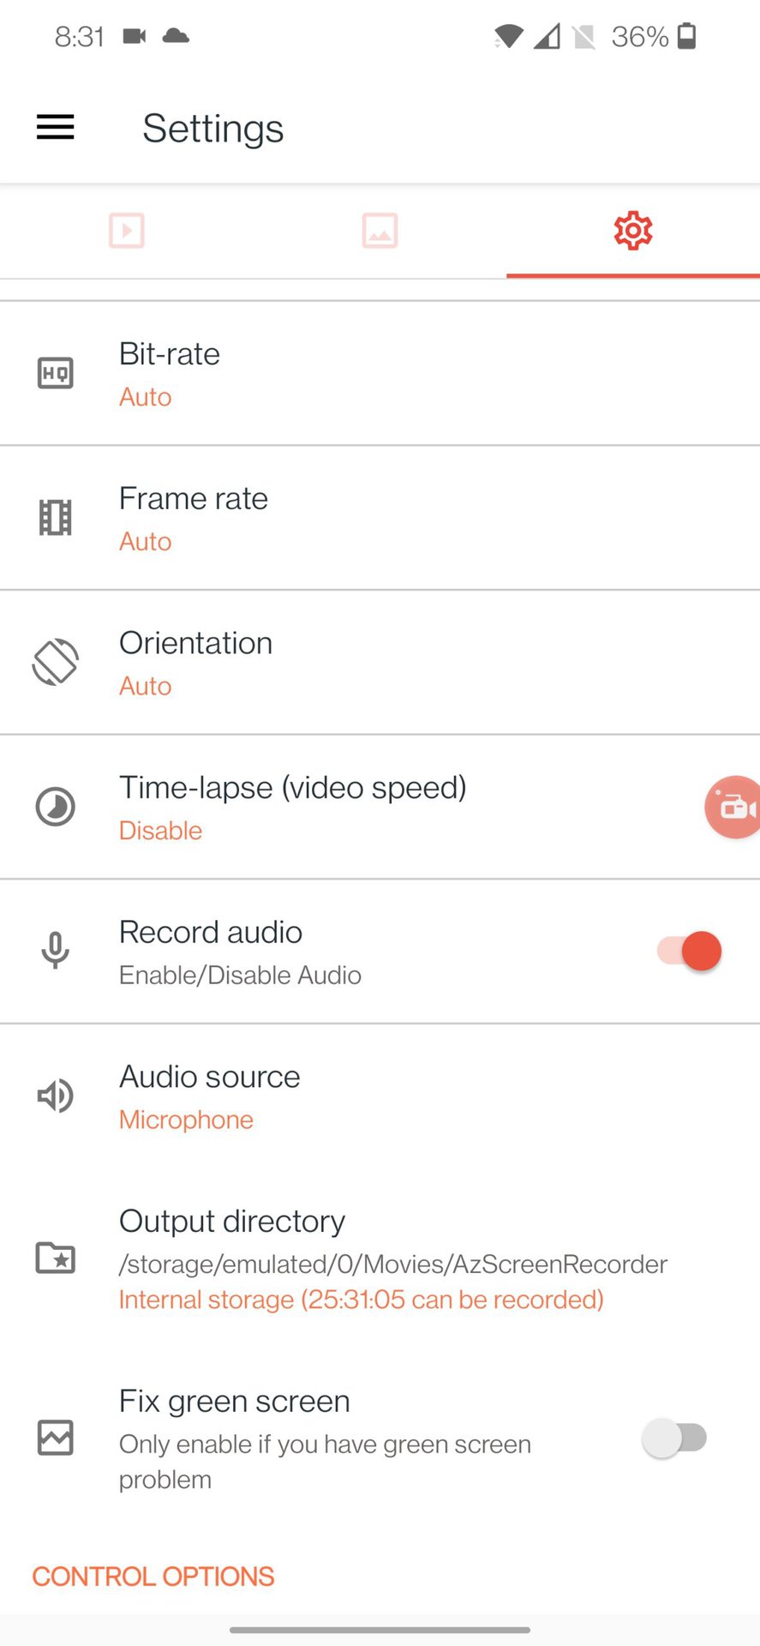Screen dimensions: 760x1646
Task: Open the Bit-rate Auto selection
Action: pos(146,397)
